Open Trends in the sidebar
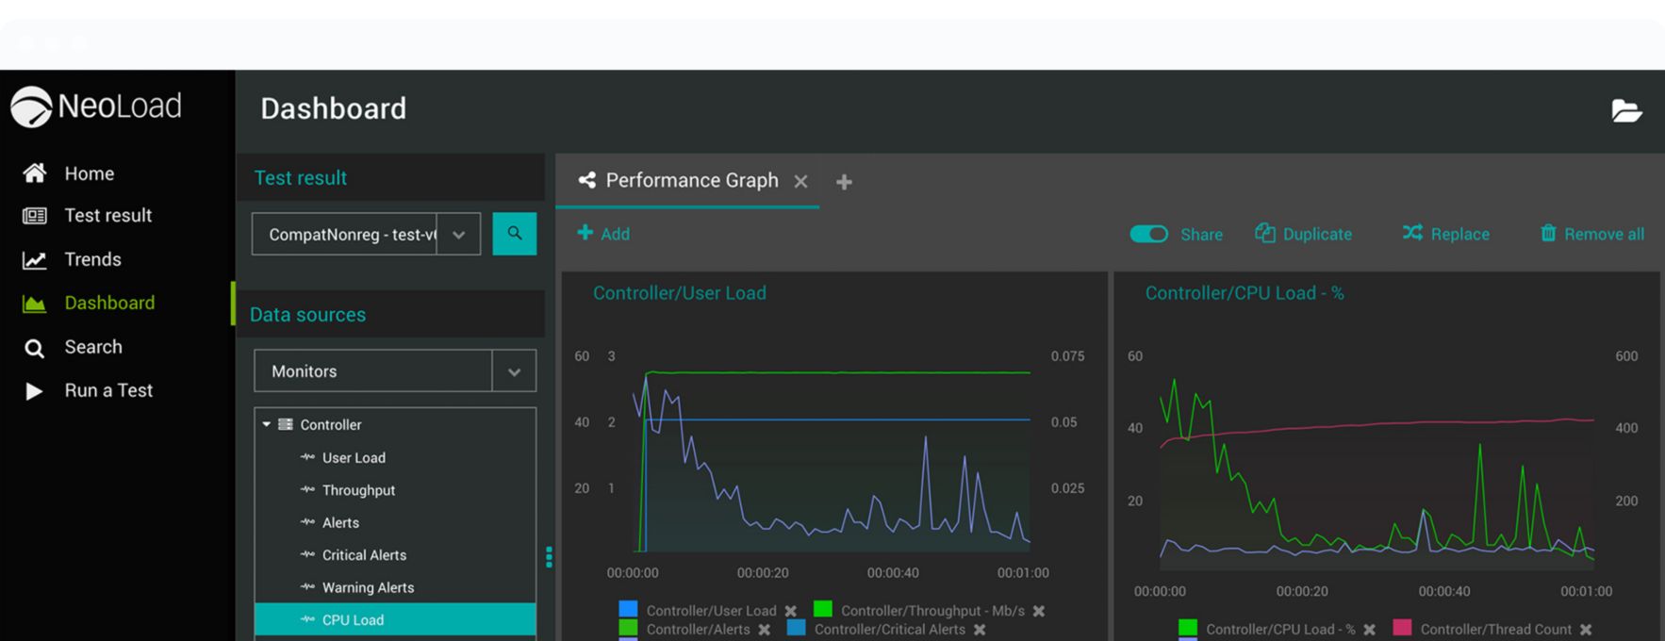This screenshot has height=641, width=1665. tap(92, 259)
